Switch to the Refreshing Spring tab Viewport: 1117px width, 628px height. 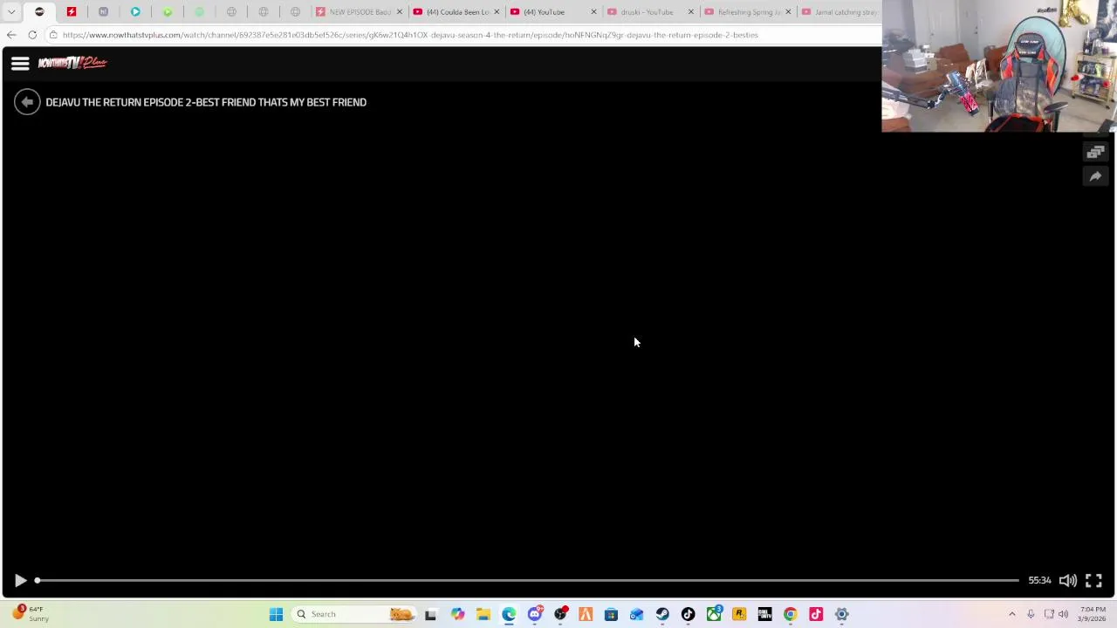click(746, 12)
